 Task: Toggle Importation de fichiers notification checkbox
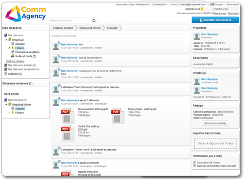tap(195, 162)
